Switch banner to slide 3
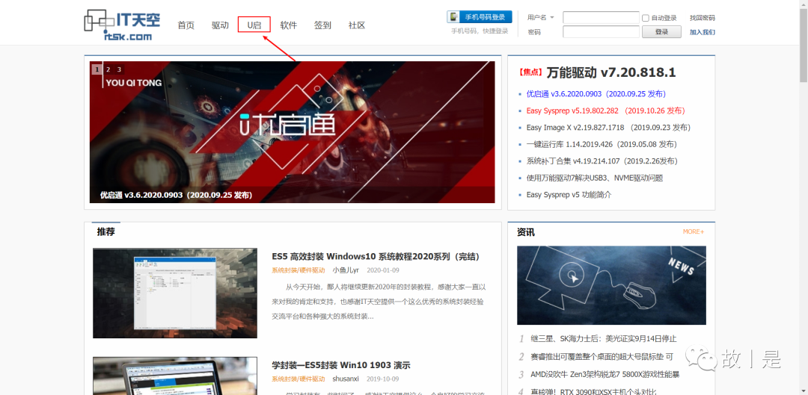808x395 pixels. click(x=119, y=69)
